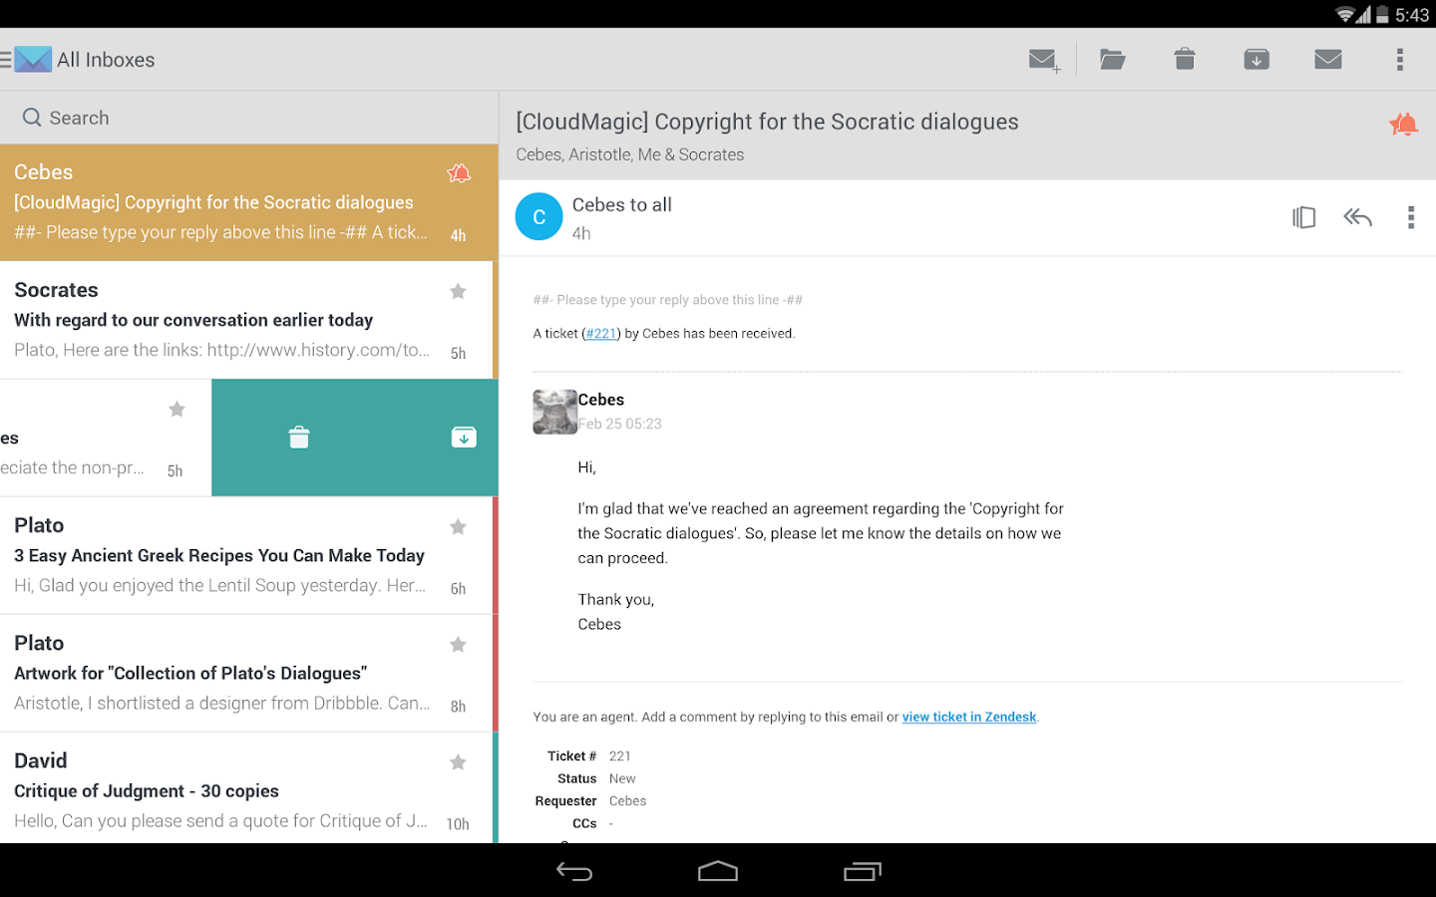Tap participants line Cebes, Aristotle, Me & Socrates
Viewport: 1436px width, 897px height.
tap(630, 154)
